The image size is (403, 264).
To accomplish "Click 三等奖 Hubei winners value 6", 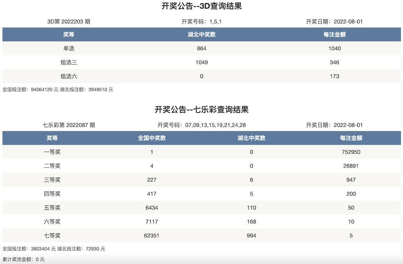I will [252, 180].
